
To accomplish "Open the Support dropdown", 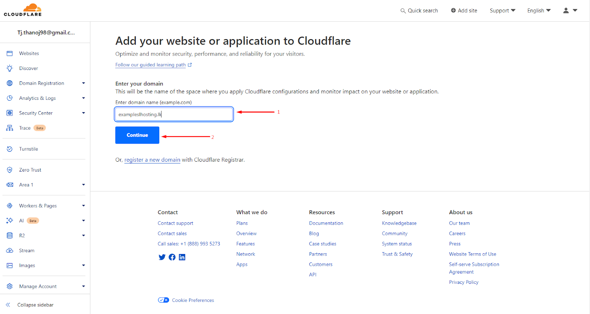I will 503,10.
